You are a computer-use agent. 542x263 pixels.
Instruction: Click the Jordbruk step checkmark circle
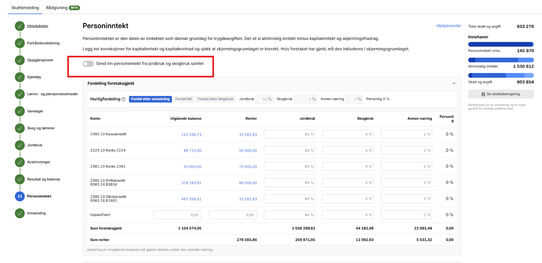(x=20, y=145)
